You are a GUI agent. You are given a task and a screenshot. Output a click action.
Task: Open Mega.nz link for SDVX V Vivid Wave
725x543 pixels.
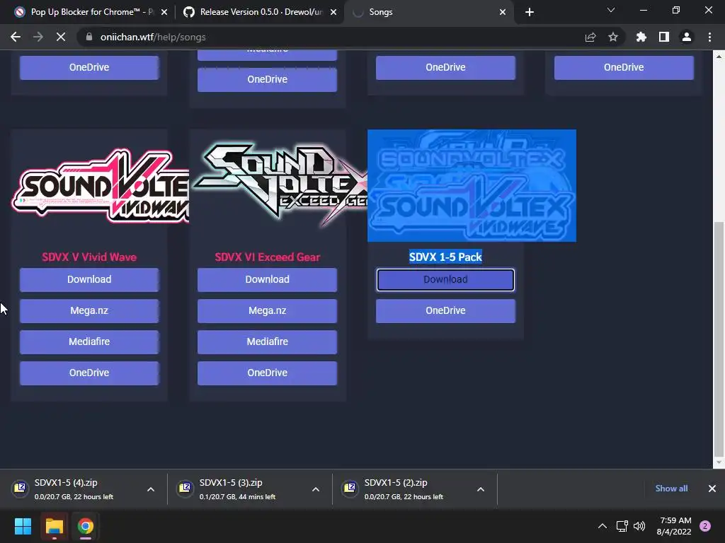[x=89, y=310]
